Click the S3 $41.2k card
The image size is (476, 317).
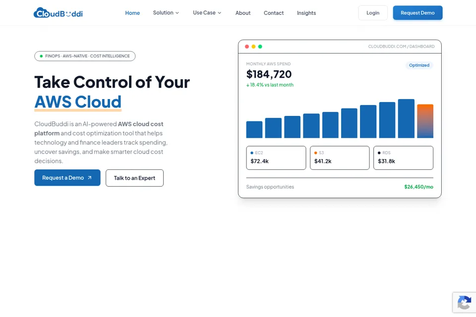coord(340,158)
